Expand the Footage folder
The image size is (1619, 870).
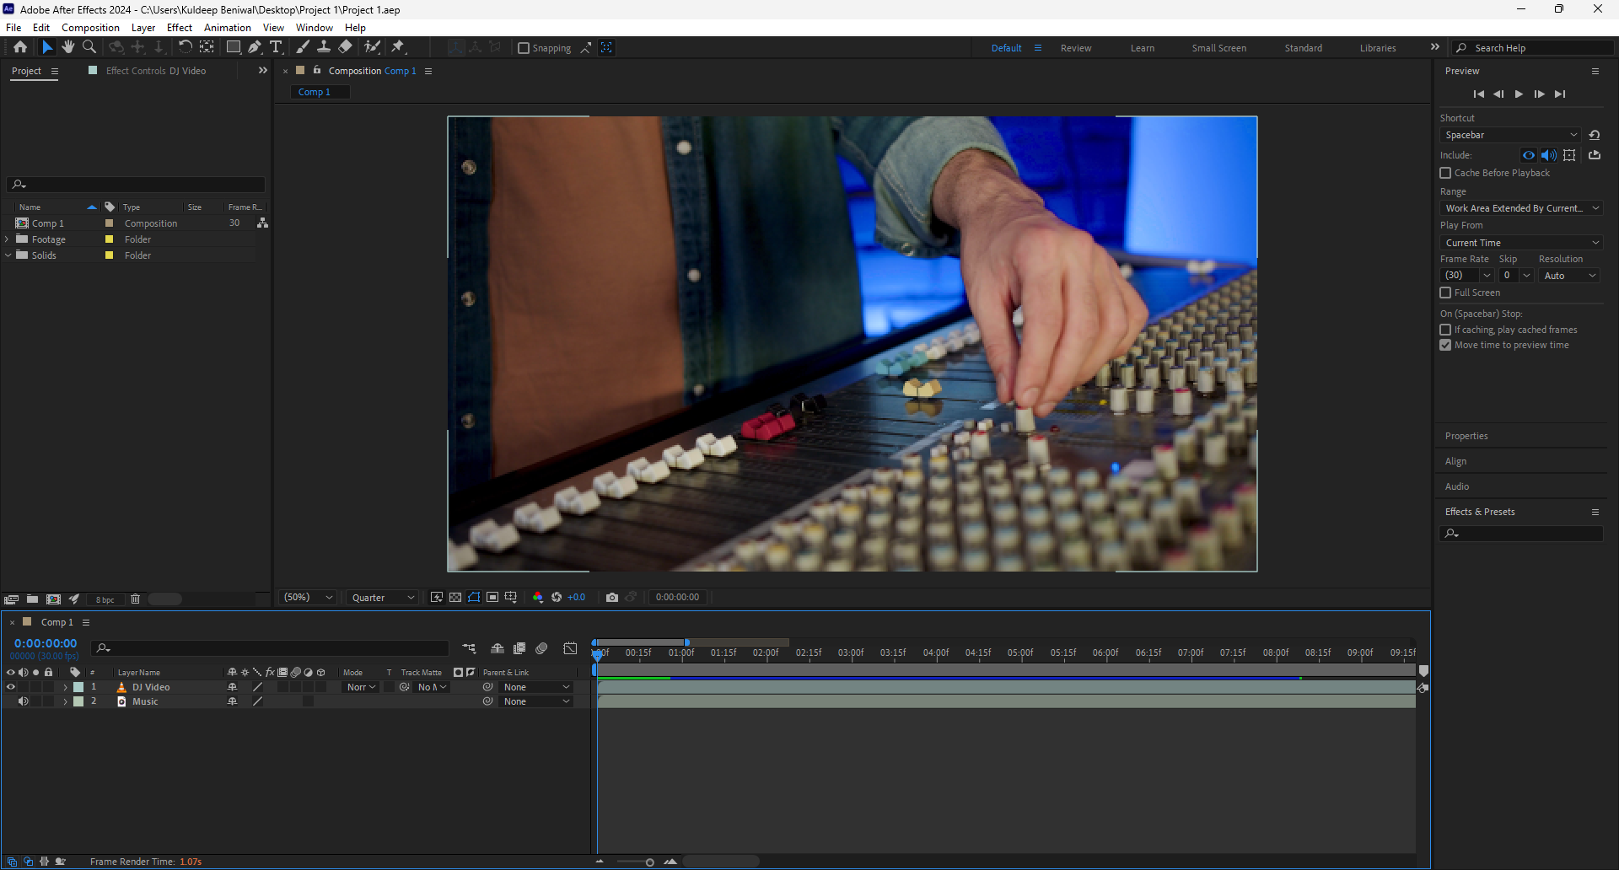pyautogui.click(x=8, y=239)
